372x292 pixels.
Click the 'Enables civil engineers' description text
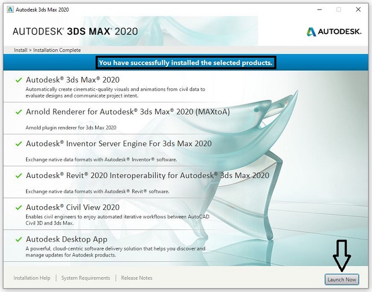coord(117,220)
